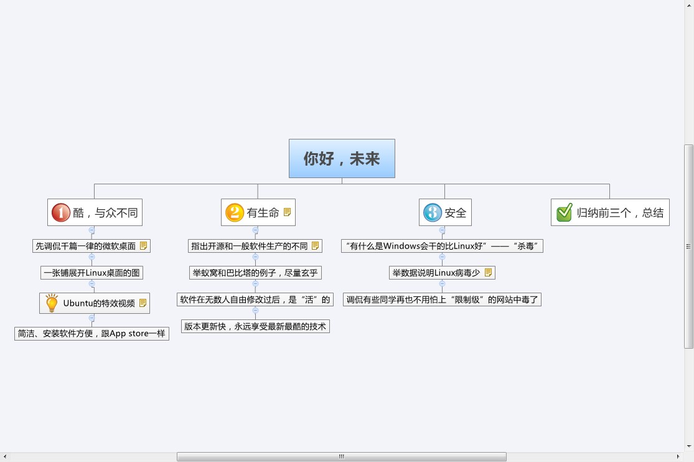Viewport: 694px width, 462px height.
Task: Open the note icon on 指出开源和一般软件生产的不同
Action: click(x=315, y=245)
